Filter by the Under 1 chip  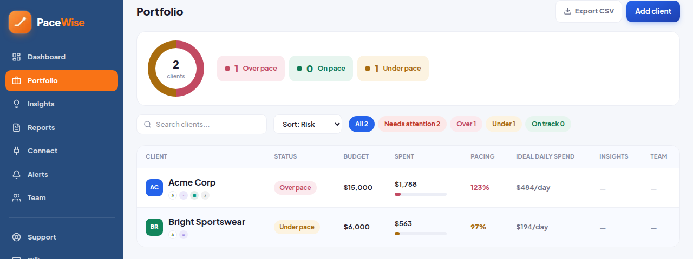pos(504,124)
